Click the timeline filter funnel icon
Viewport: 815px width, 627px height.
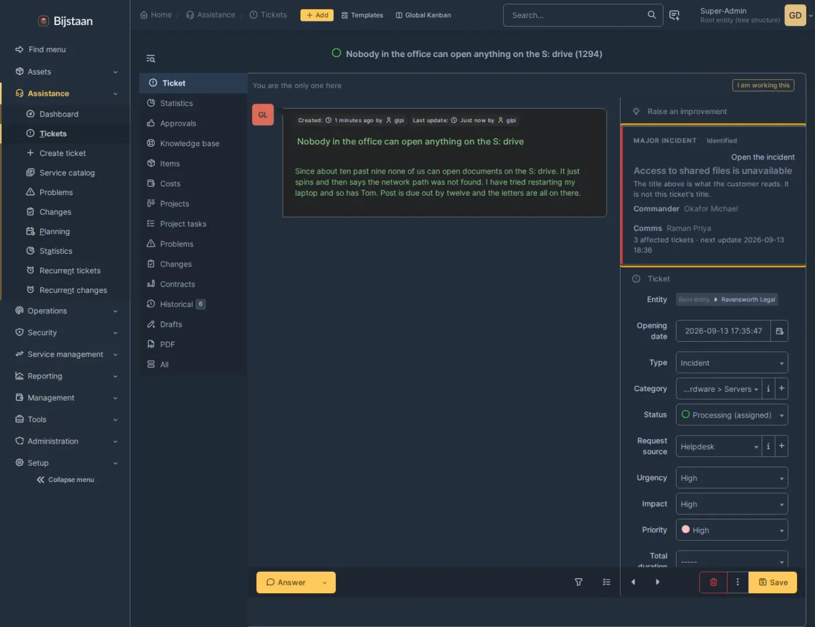[579, 582]
